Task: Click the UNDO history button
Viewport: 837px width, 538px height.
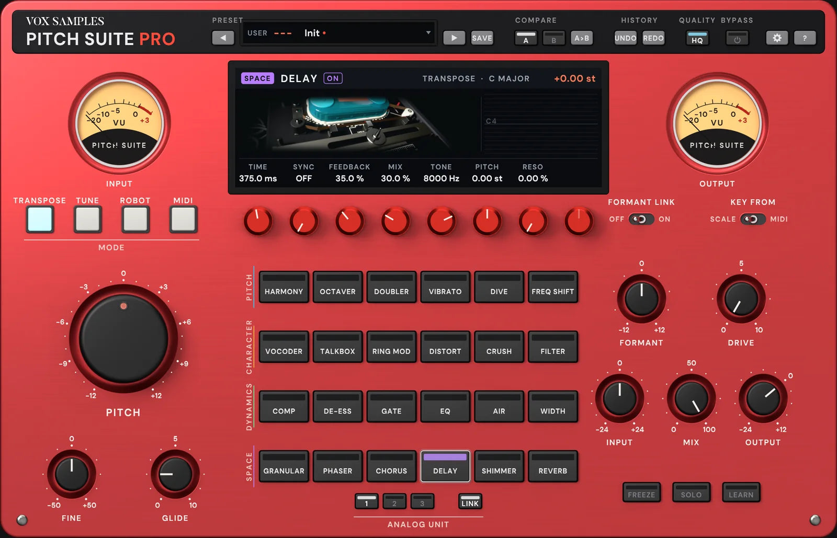Action: point(625,38)
